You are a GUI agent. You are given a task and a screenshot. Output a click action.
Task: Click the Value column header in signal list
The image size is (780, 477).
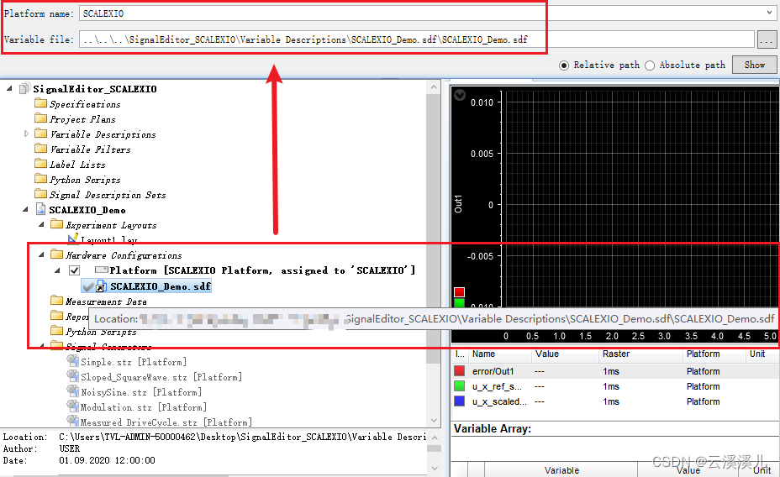point(546,354)
